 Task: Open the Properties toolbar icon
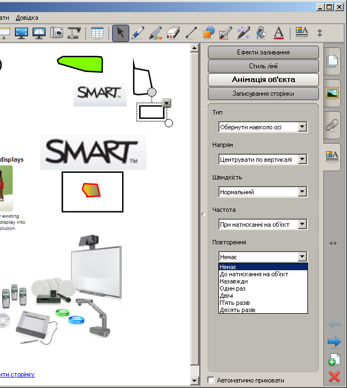click(x=302, y=32)
